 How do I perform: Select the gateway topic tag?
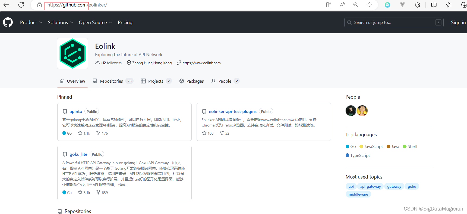pyautogui.click(x=394, y=186)
